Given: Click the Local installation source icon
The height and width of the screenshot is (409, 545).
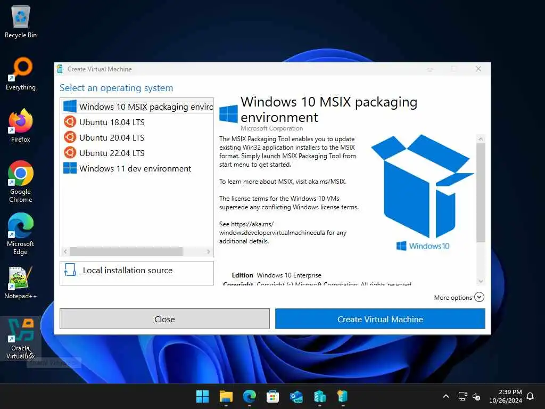Looking at the screenshot, I should coord(70,269).
